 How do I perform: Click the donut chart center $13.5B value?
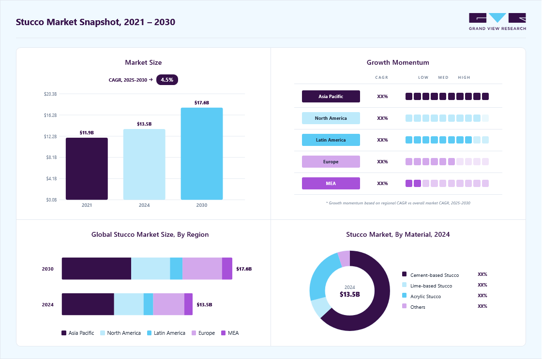[350, 294]
